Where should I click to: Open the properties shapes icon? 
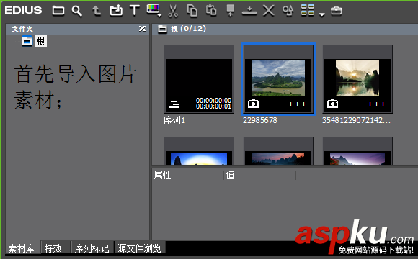click(x=288, y=11)
